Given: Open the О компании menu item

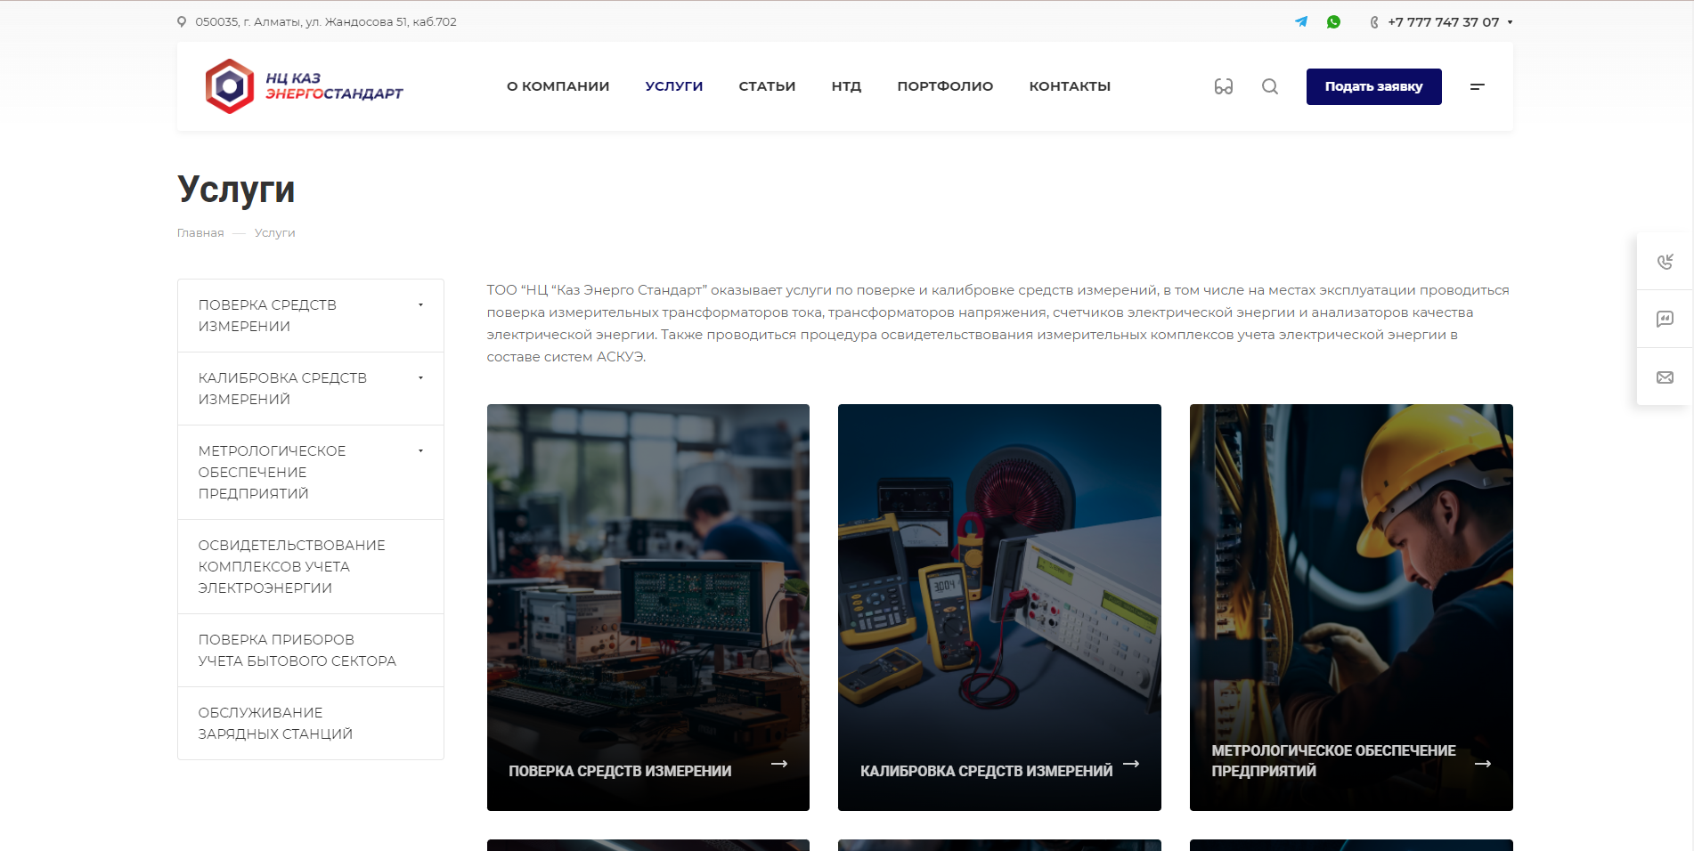Looking at the screenshot, I should [x=558, y=86].
